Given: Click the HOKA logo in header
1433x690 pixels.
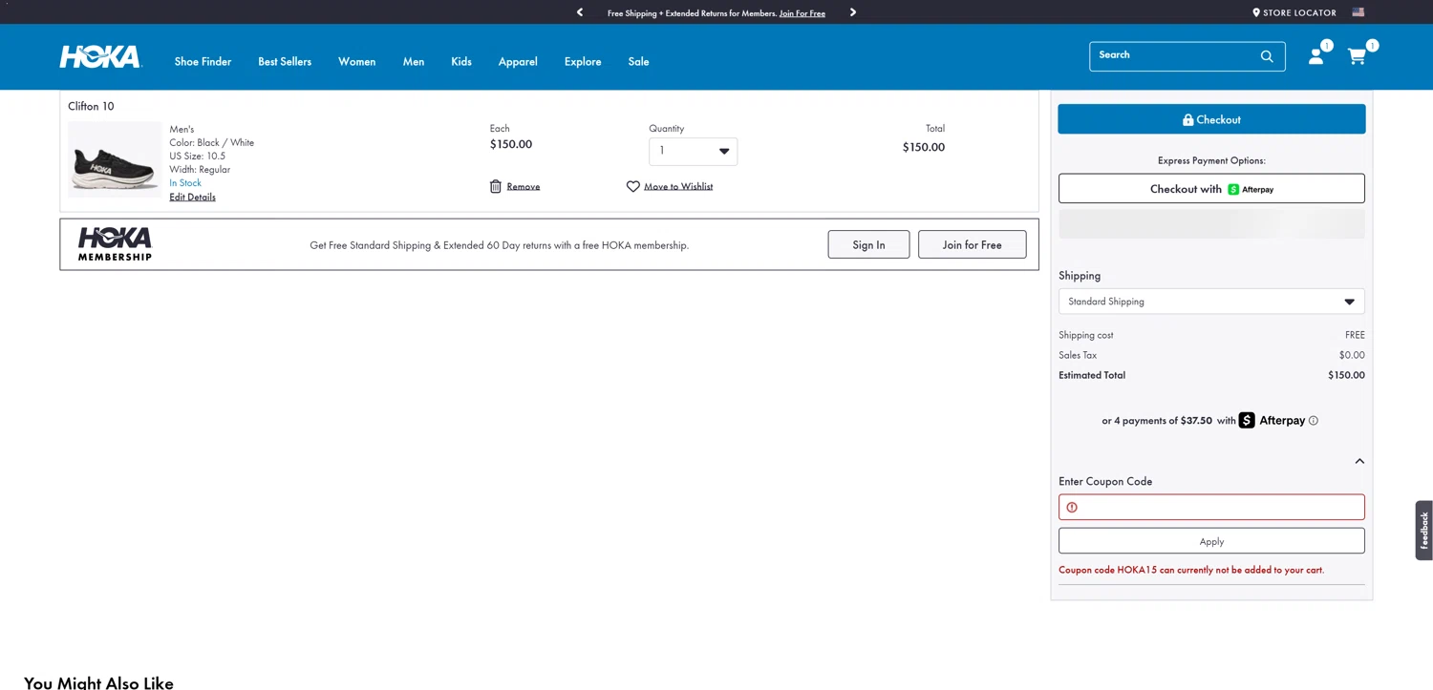Looking at the screenshot, I should point(100,57).
